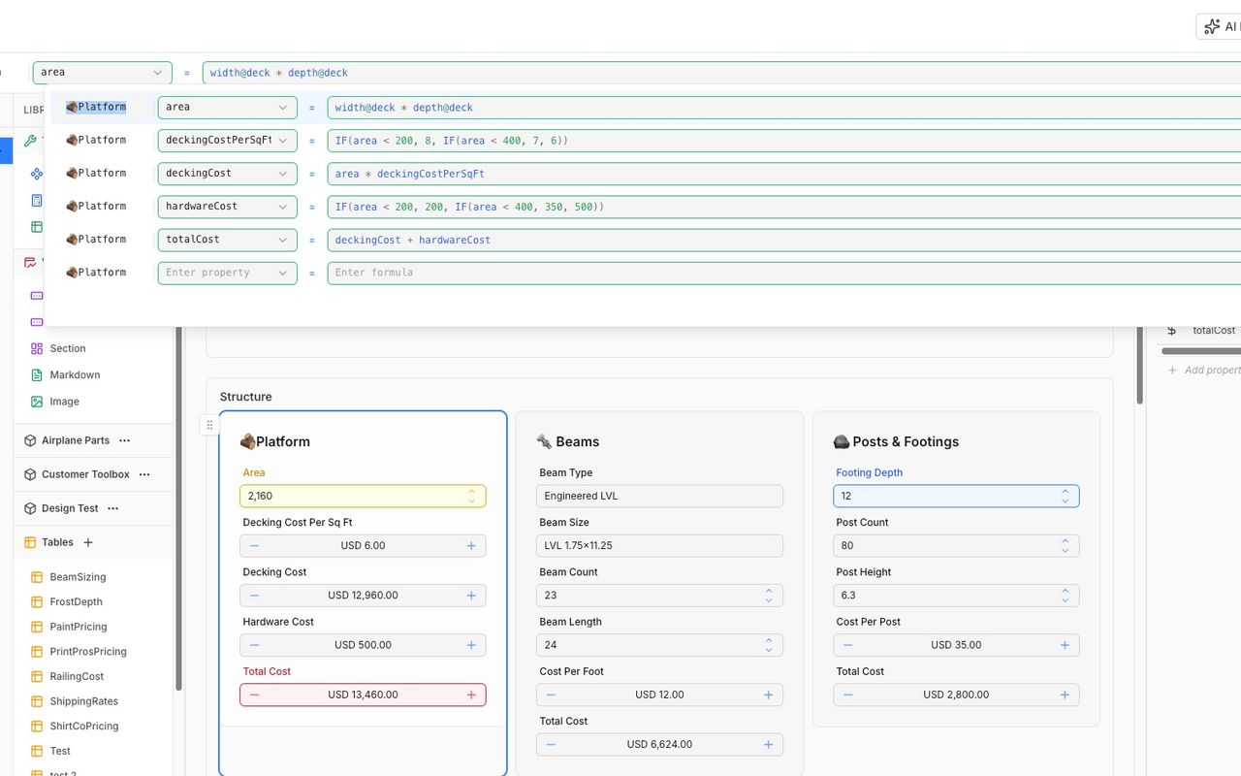Click the drag handle beside the Platform card
1241x776 pixels.
tap(209, 425)
